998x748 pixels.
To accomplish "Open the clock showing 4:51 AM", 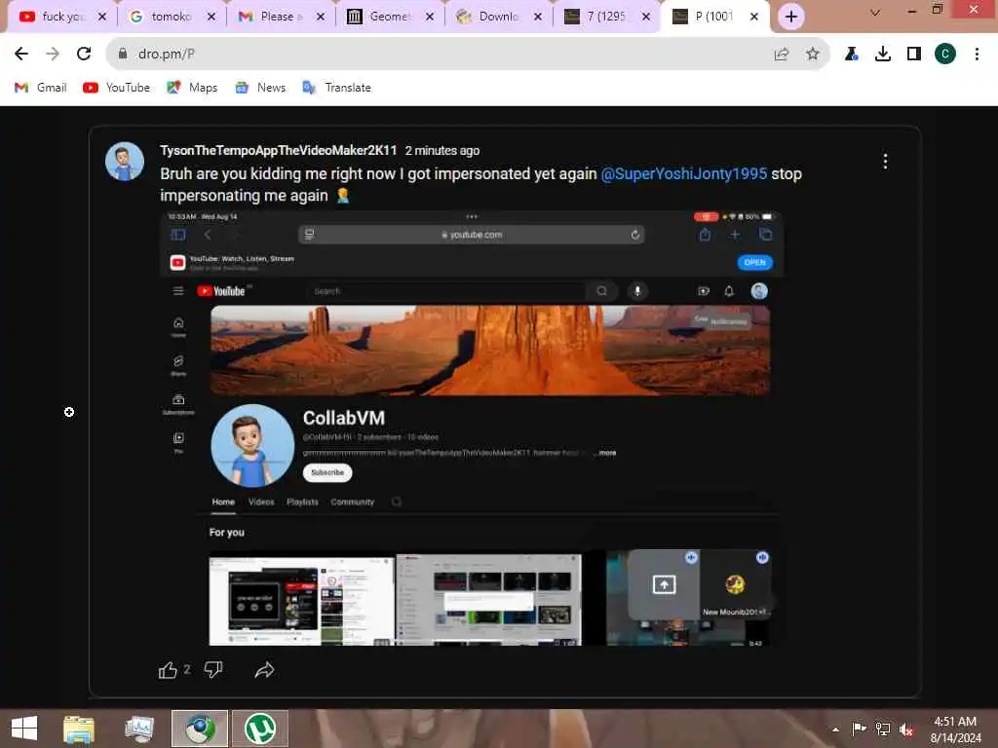I will pos(955,729).
